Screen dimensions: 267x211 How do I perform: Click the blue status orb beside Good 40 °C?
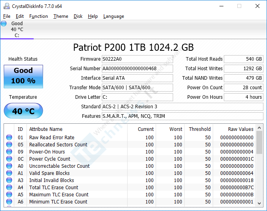point(4,23)
